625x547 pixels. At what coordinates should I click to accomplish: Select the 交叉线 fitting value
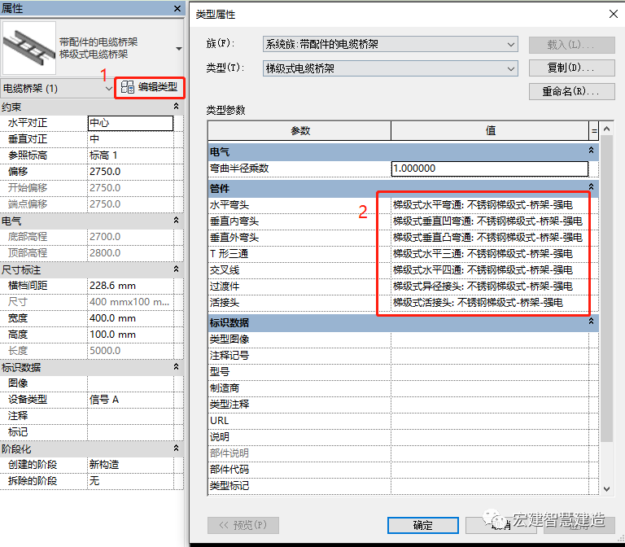(490, 270)
